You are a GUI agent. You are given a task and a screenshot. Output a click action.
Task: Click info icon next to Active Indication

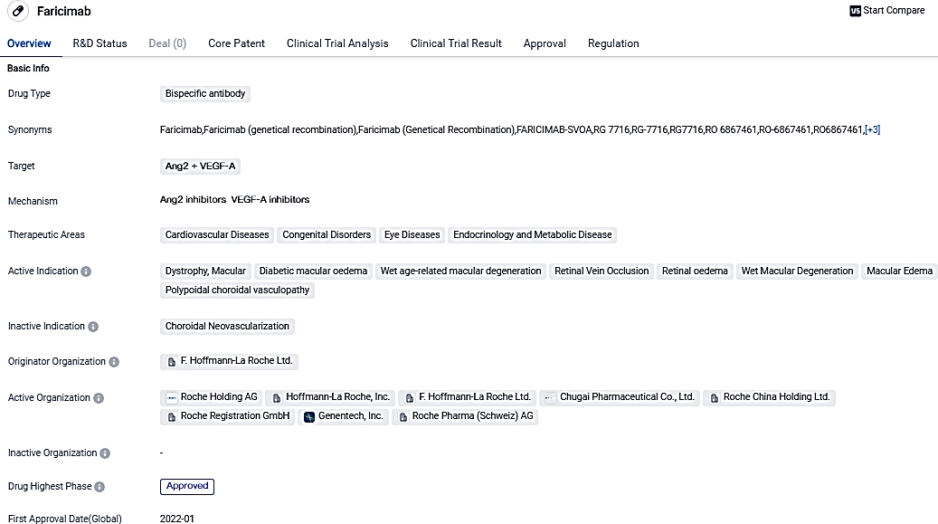click(86, 272)
